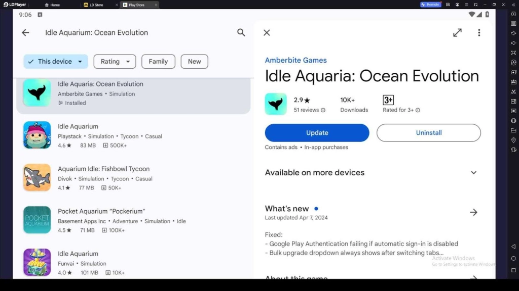Open Aquarium Idle: Fishbowl Tycoon result
Viewport: 519px width, 291px height.
133,178
